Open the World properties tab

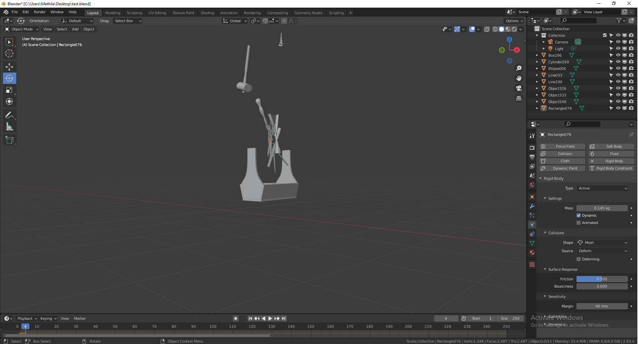tap(532, 185)
